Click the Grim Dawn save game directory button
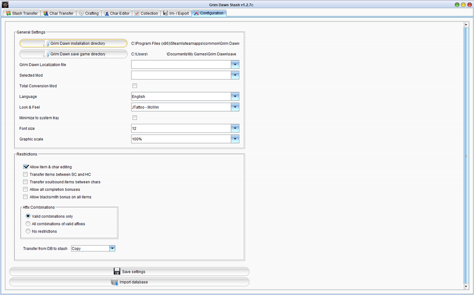The height and width of the screenshot is (295, 474). coord(73,54)
